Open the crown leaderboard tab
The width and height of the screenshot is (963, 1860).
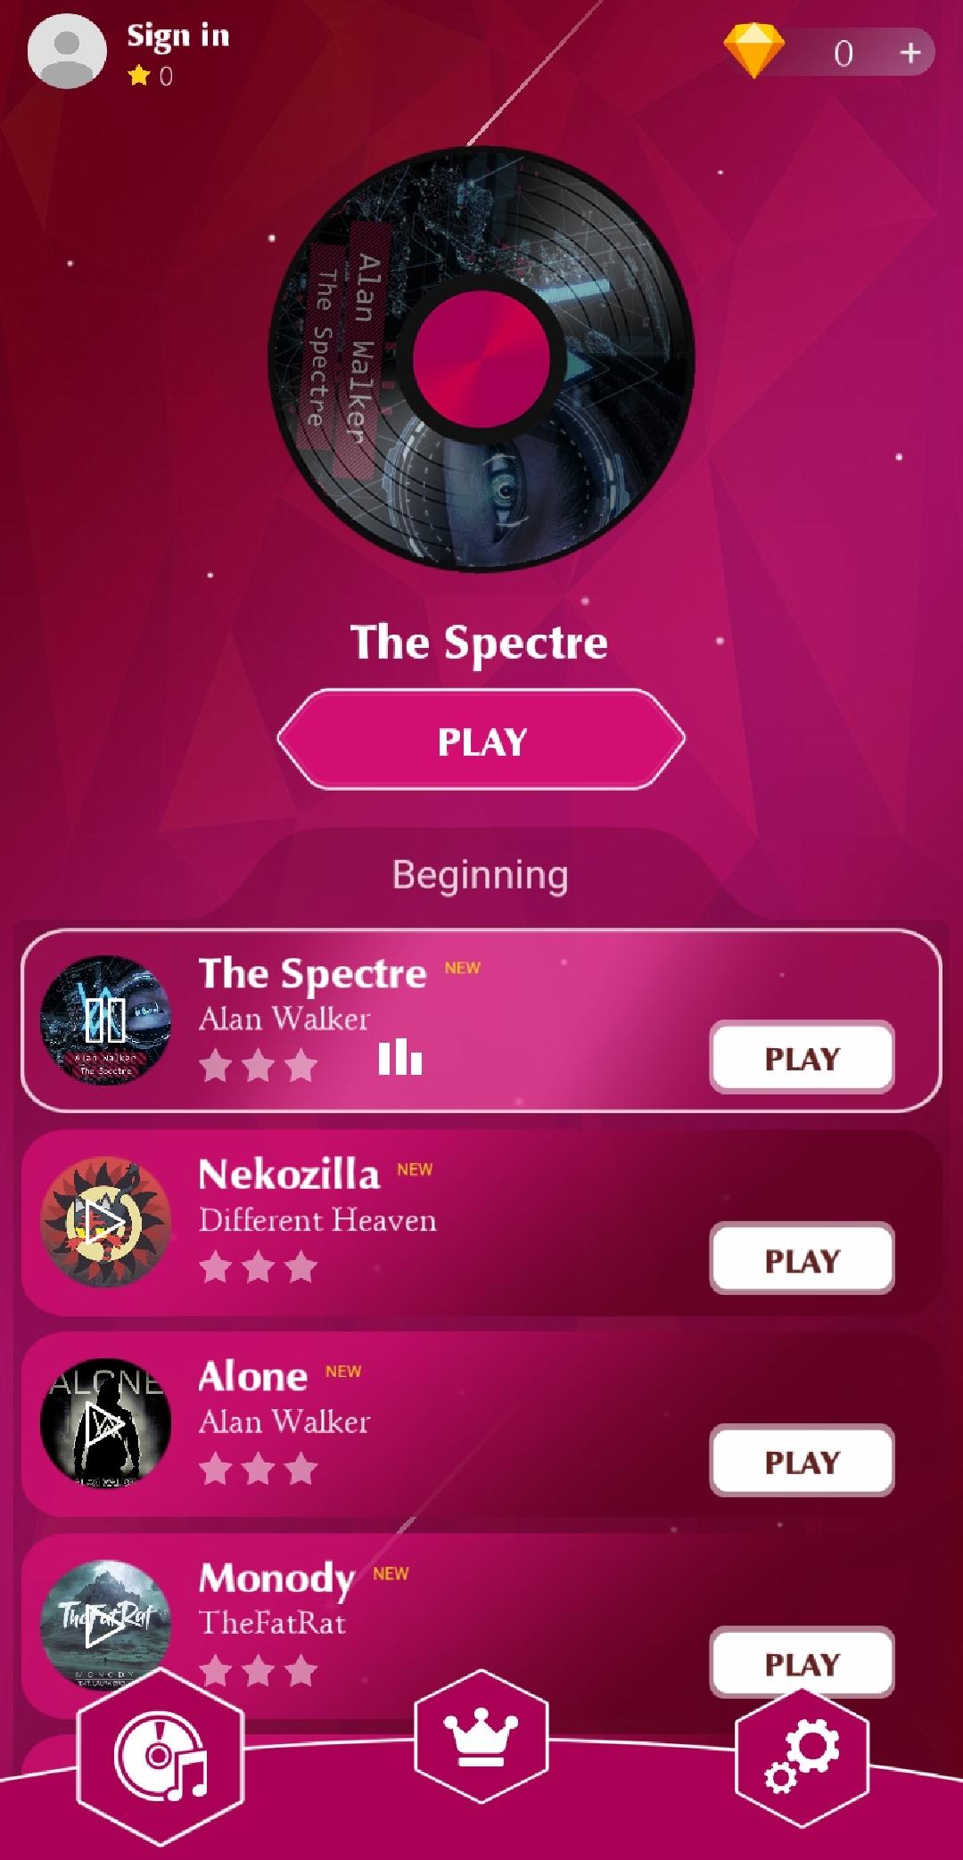pyautogui.click(x=481, y=1736)
